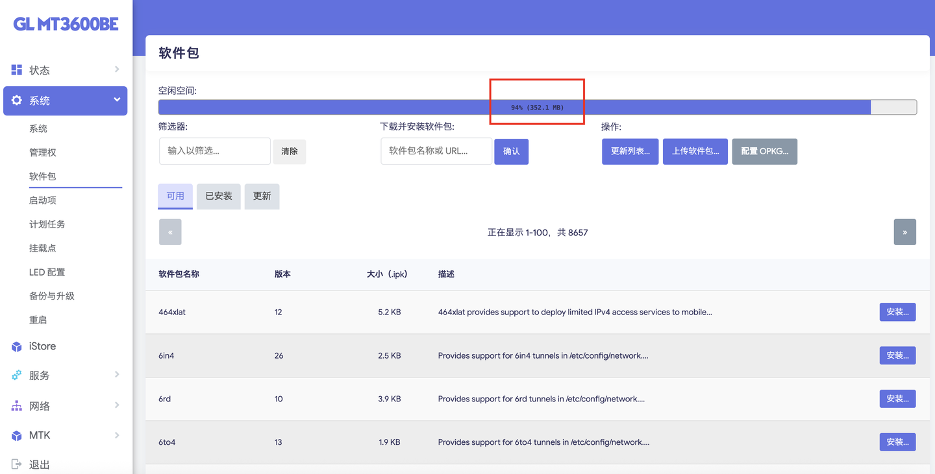Install the 6rd package

click(x=898, y=399)
